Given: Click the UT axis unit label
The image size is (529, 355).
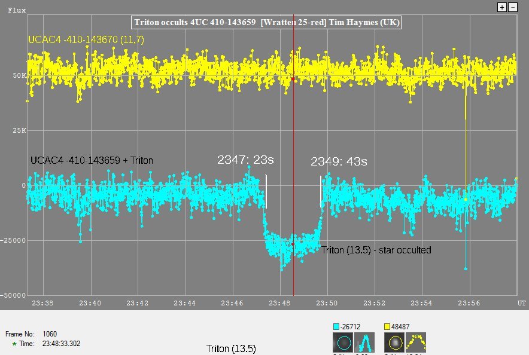Looking at the screenshot, I should pos(522,303).
